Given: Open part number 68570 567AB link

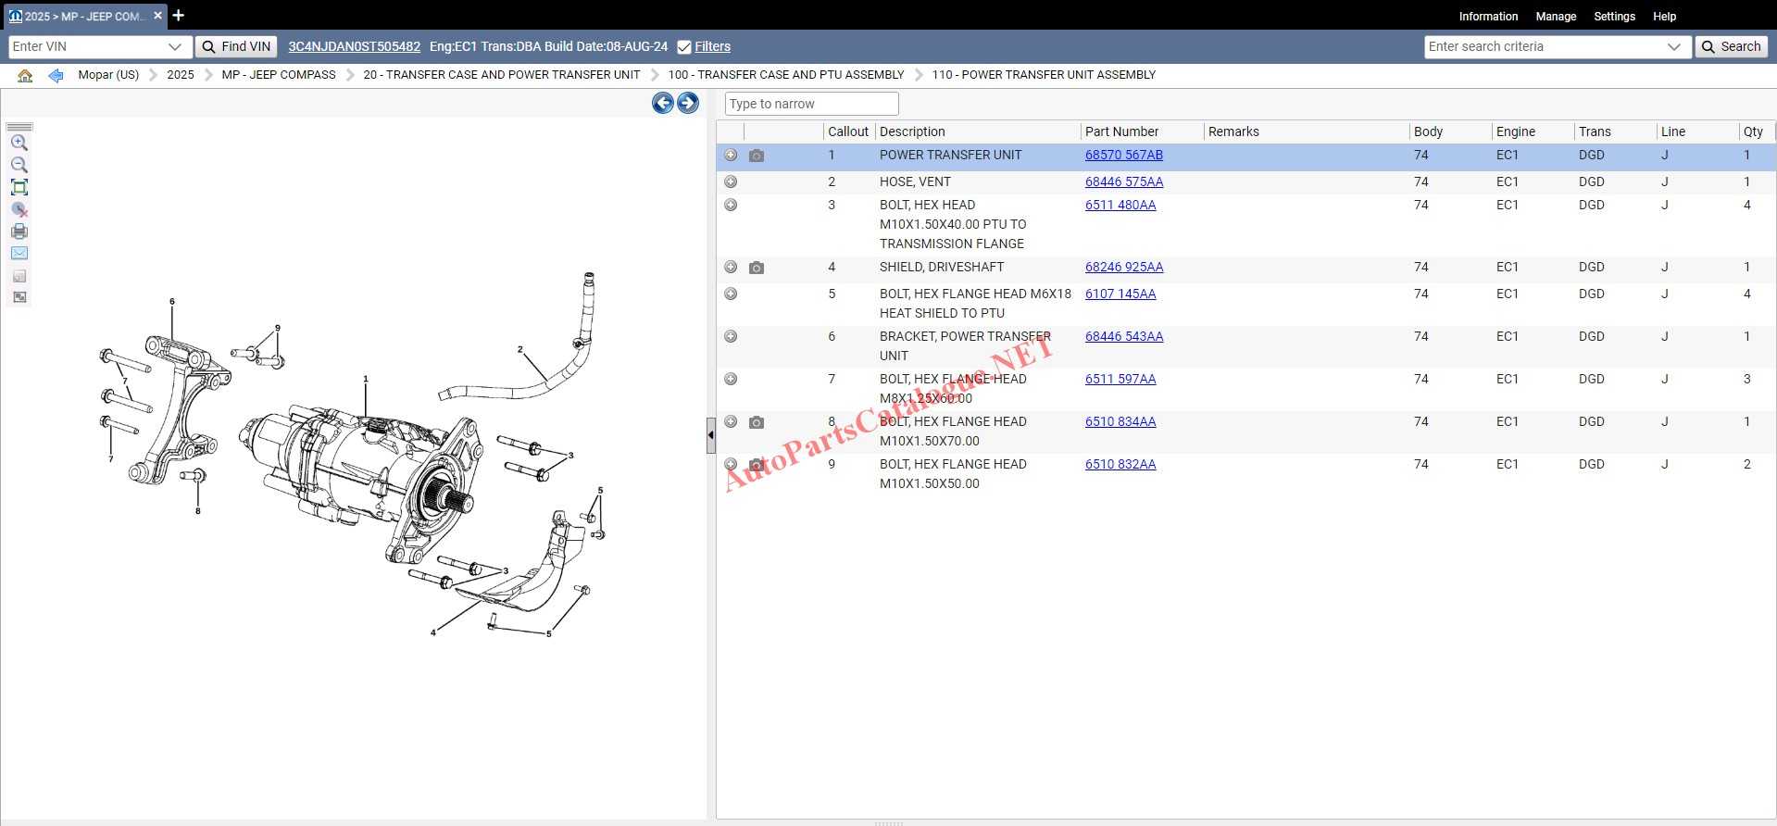Looking at the screenshot, I should tap(1123, 155).
